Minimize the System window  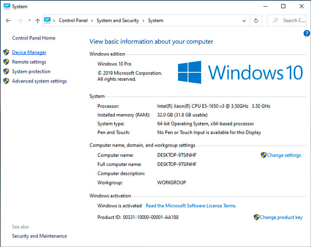tap(265, 6)
